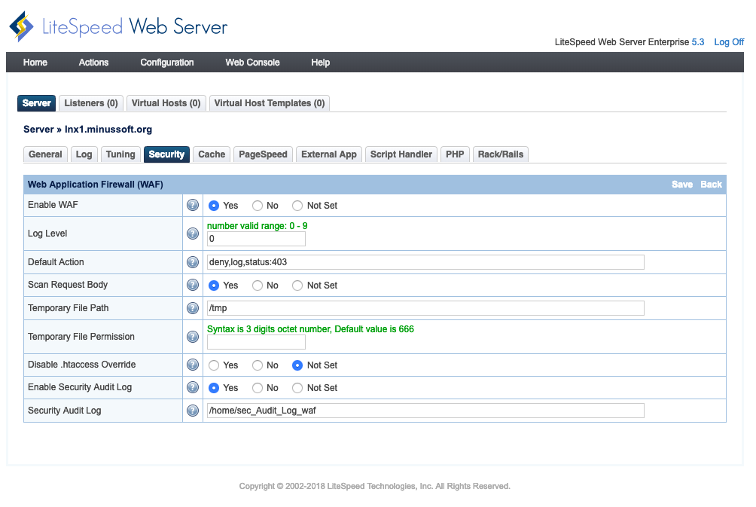Screen dimensions: 756x507
Task: Open the Virtual Host Templates (0) tab
Action: coord(270,103)
